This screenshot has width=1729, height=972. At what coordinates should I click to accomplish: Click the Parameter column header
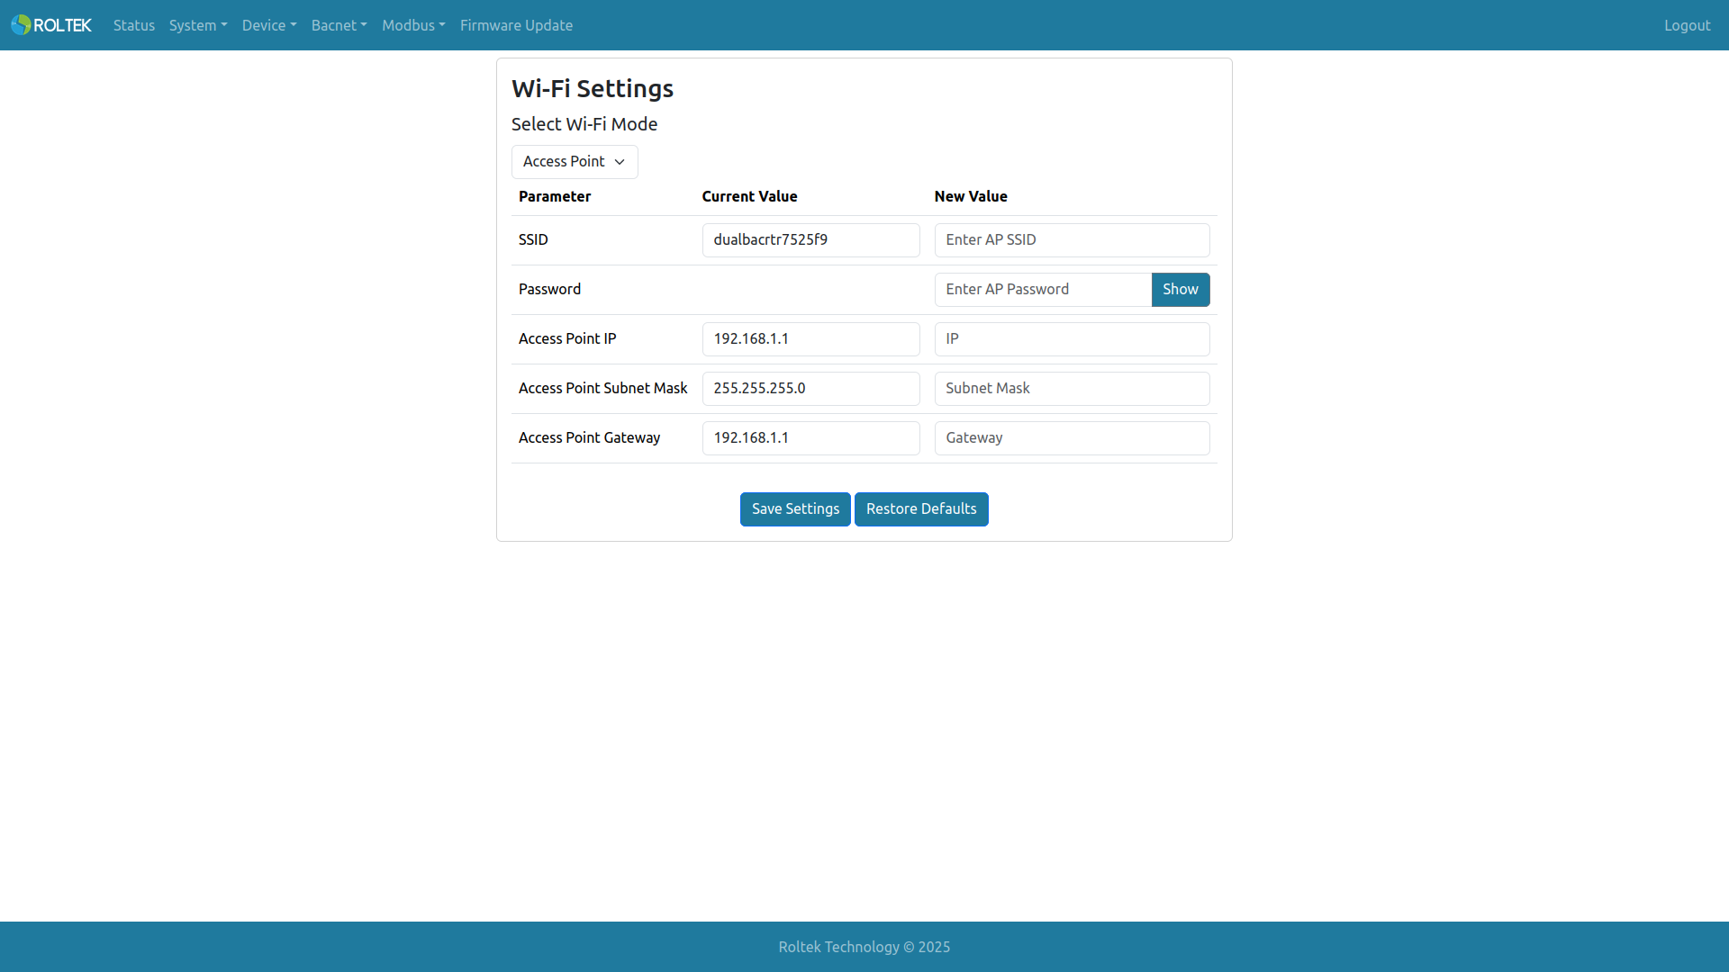click(555, 196)
